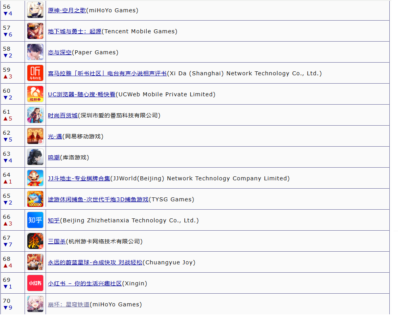398x325 pixels.
Task: Open the UC浏览器-随心搜·畅快看 link
Action: pyautogui.click(x=82, y=94)
